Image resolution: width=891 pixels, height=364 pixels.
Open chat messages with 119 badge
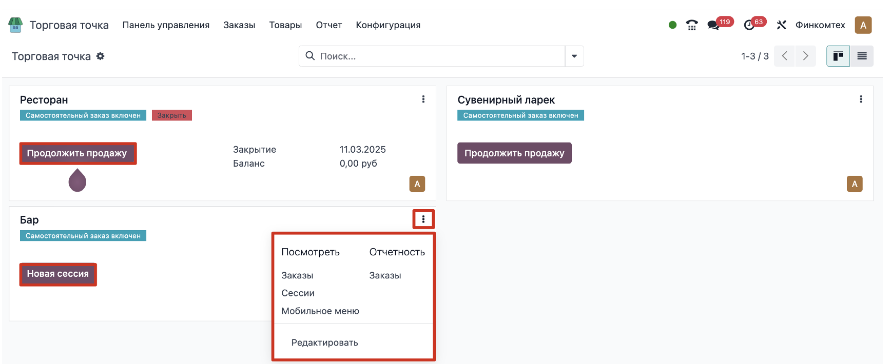coord(713,25)
